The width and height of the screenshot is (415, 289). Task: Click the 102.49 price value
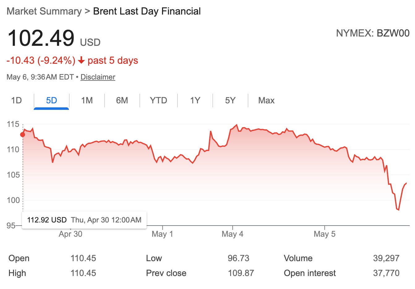click(41, 38)
